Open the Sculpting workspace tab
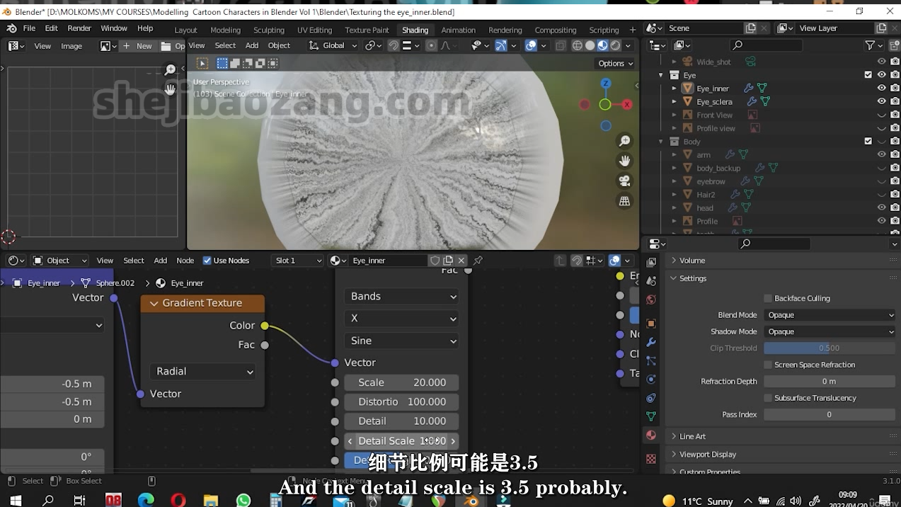The image size is (901, 507). click(x=269, y=30)
